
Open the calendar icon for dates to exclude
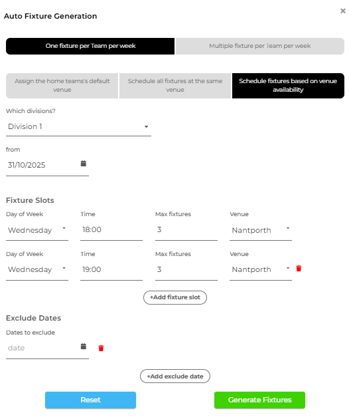[84, 347]
